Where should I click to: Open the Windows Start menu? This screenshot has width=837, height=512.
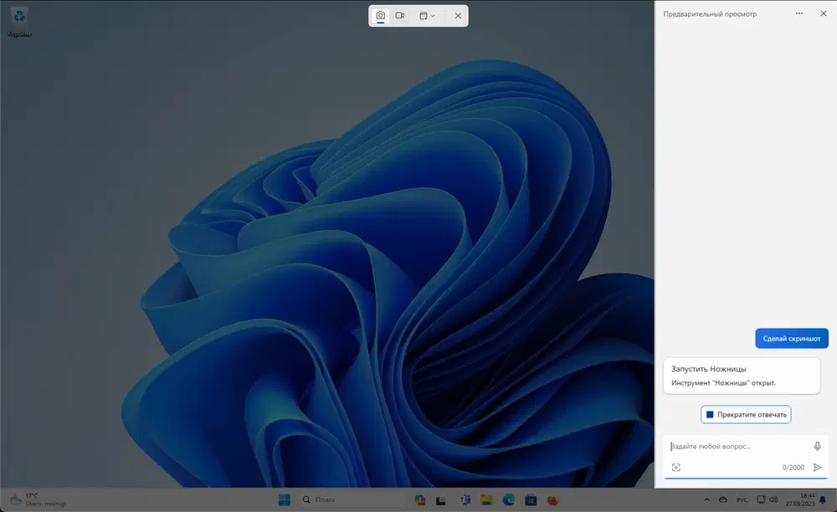click(285, 499)
